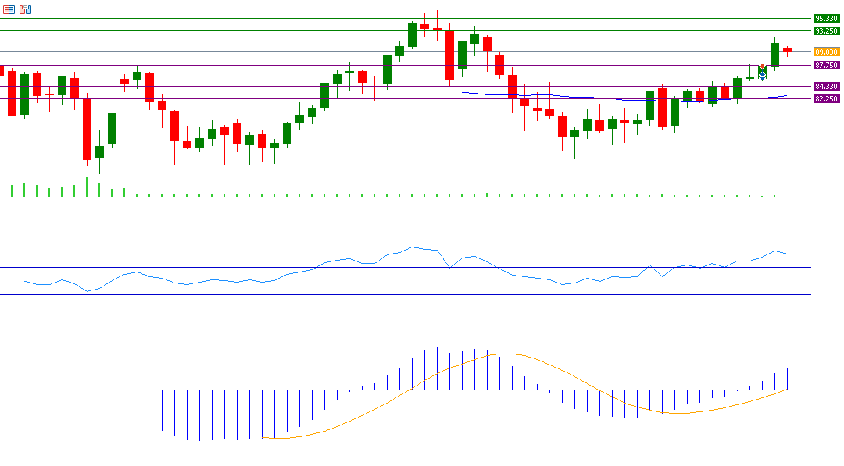Select the blue moving average line
This screenshot has width=844, height=466.
(x=547, y=95)
